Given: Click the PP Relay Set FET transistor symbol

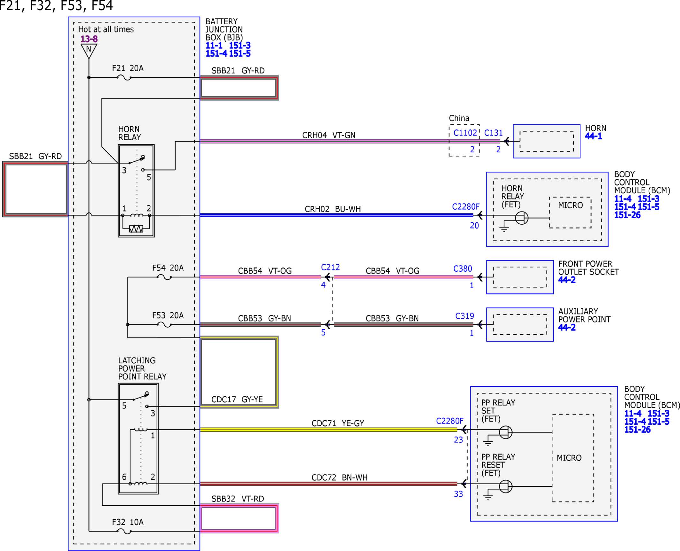Looking at the screenshot, I should (x=505, y=432).
